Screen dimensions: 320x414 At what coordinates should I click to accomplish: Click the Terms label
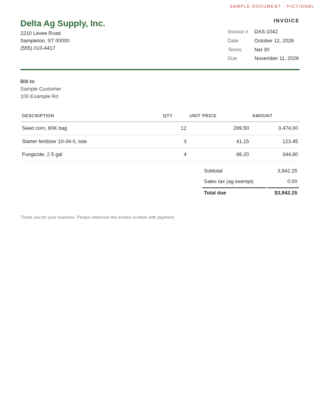pyautogui.click(x=235, y=50)
